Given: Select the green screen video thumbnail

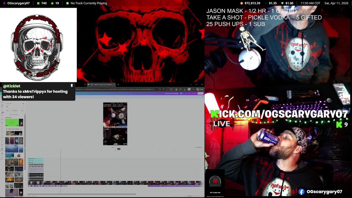Looking at the screenshot, I should click(12, 122).
